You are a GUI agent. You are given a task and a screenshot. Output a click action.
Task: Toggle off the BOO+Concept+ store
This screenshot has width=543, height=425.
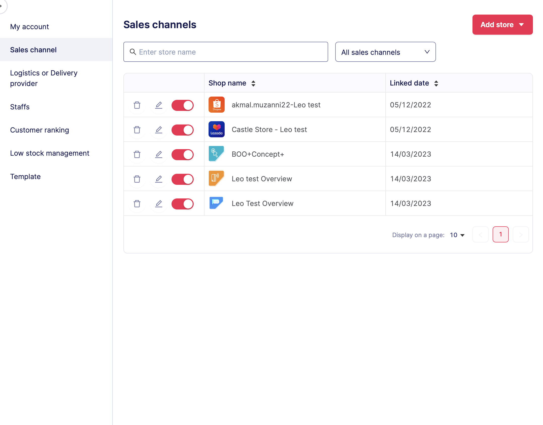(183, 154)
